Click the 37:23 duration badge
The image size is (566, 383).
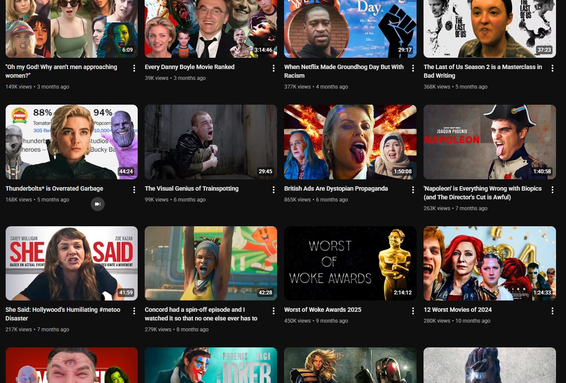click(x=544, y=50)
